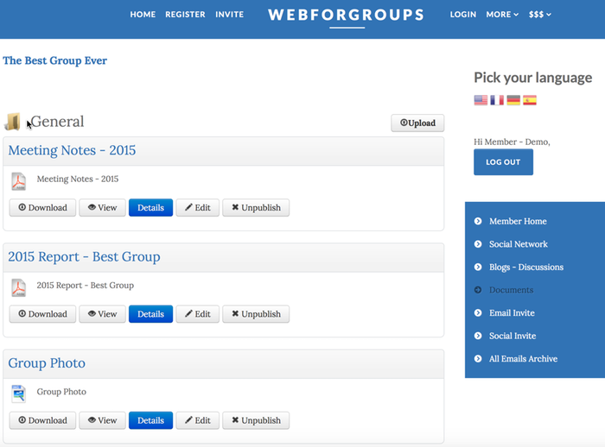The image size is (605, 447).
Task: Download the Group Photo file
Action: 43,420
